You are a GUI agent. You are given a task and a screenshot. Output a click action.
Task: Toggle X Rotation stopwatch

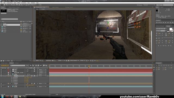12,79
